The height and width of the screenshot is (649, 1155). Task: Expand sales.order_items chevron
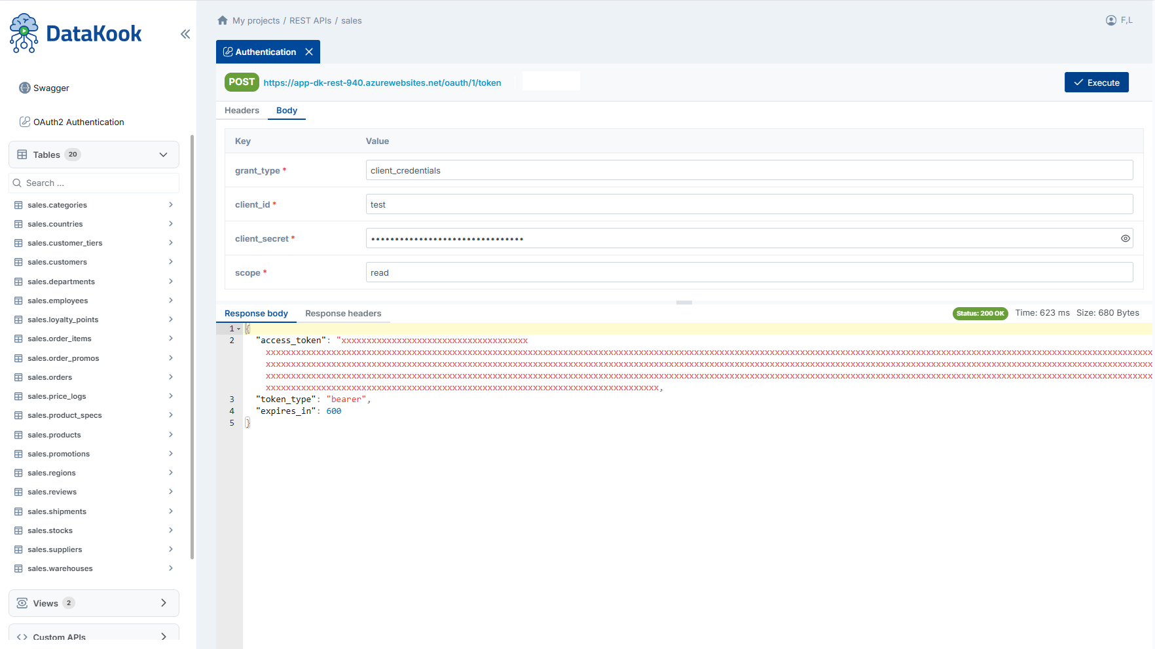click(171, 339)
